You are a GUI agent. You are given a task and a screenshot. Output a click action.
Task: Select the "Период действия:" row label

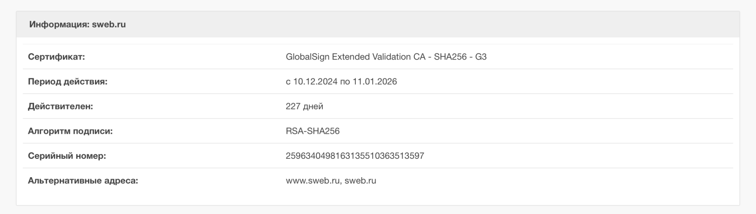[x=68, y=82]
